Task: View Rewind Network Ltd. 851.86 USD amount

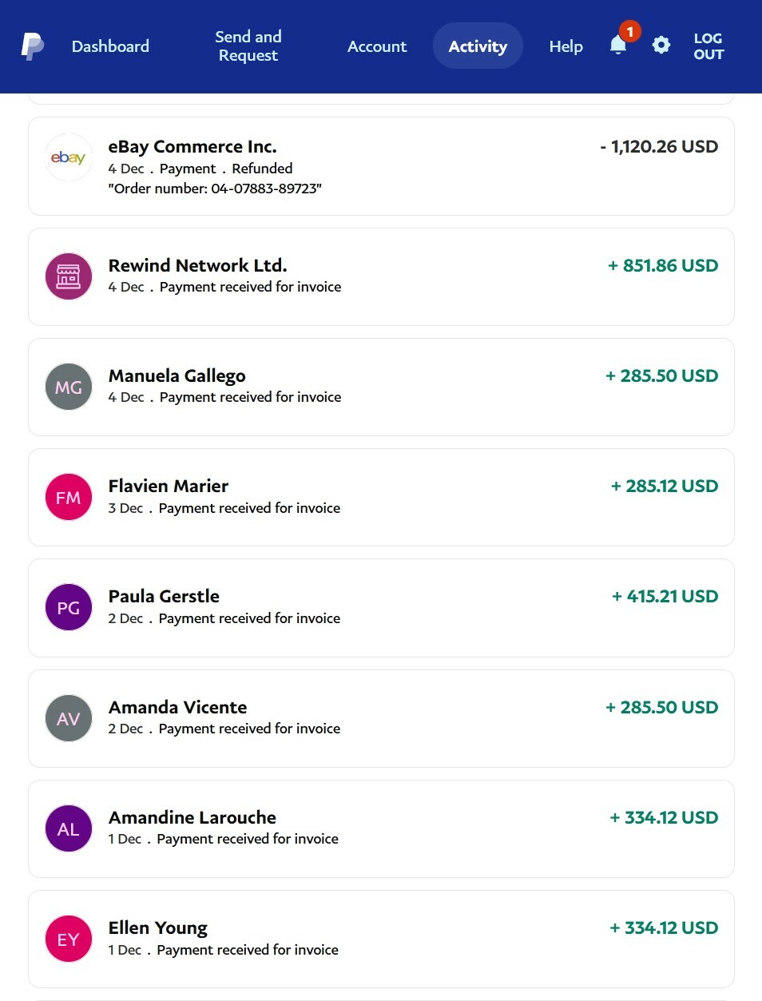Action: (663, 265)
